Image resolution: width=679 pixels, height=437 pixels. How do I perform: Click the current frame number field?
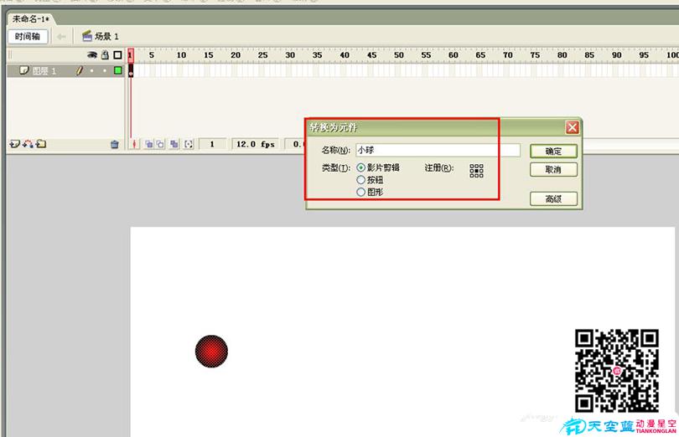[212, 144]
